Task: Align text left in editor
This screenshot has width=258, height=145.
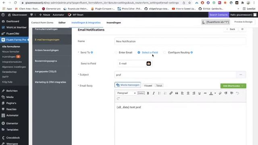Action: tap(182, 93)
